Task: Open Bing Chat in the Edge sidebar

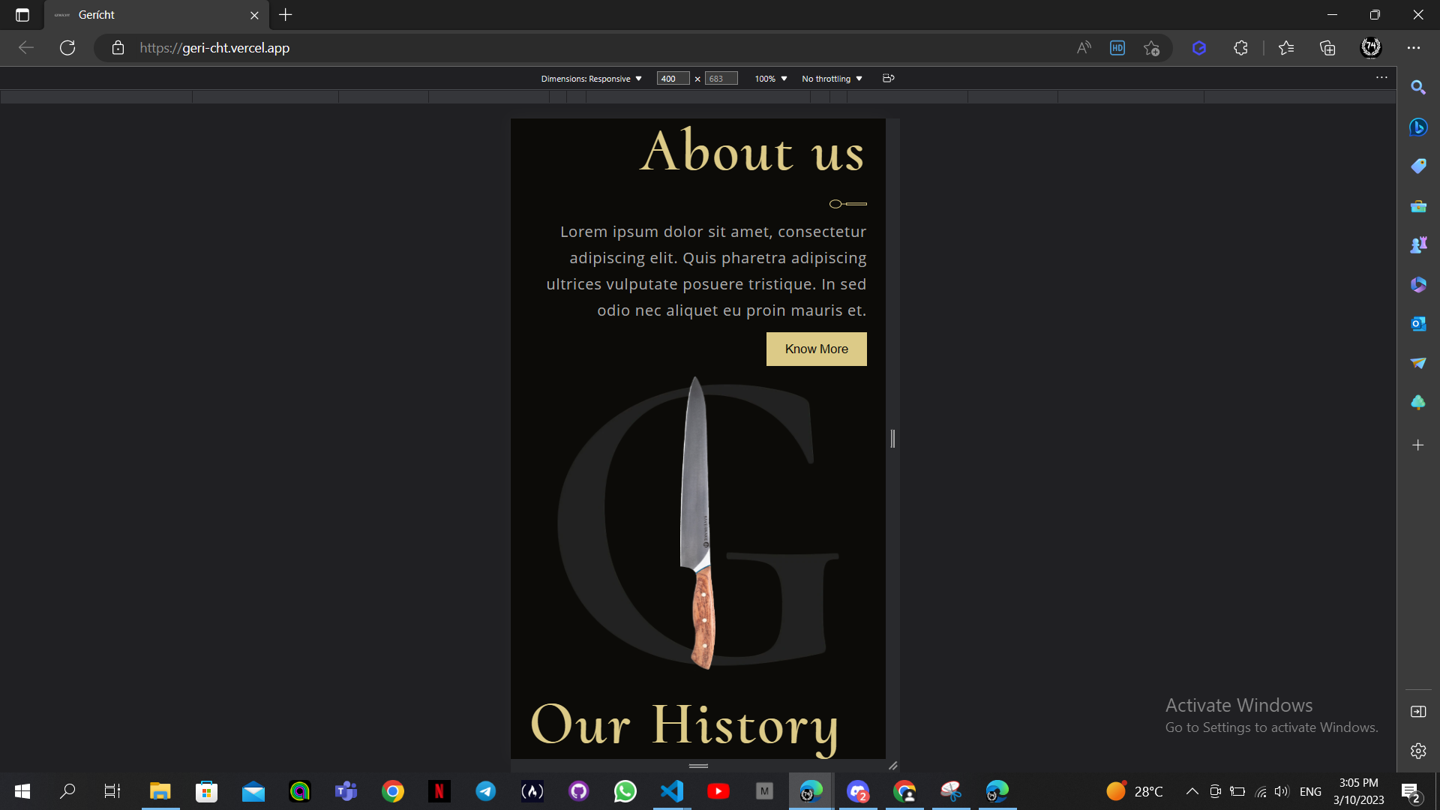Action: (x=1419, y=127)
